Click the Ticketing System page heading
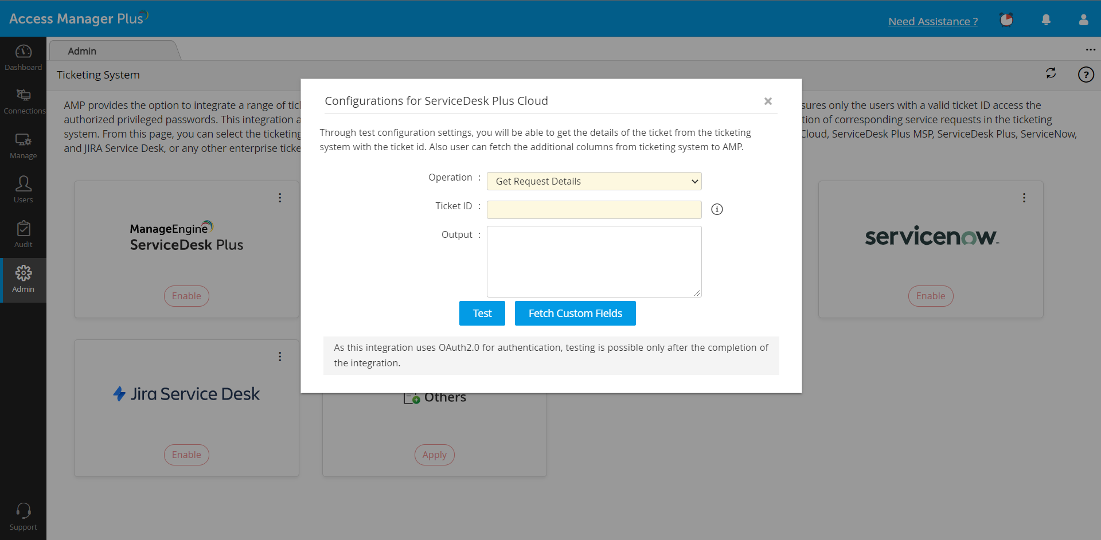This screenshot has height=540, width=1101. [x=98, y=75]
